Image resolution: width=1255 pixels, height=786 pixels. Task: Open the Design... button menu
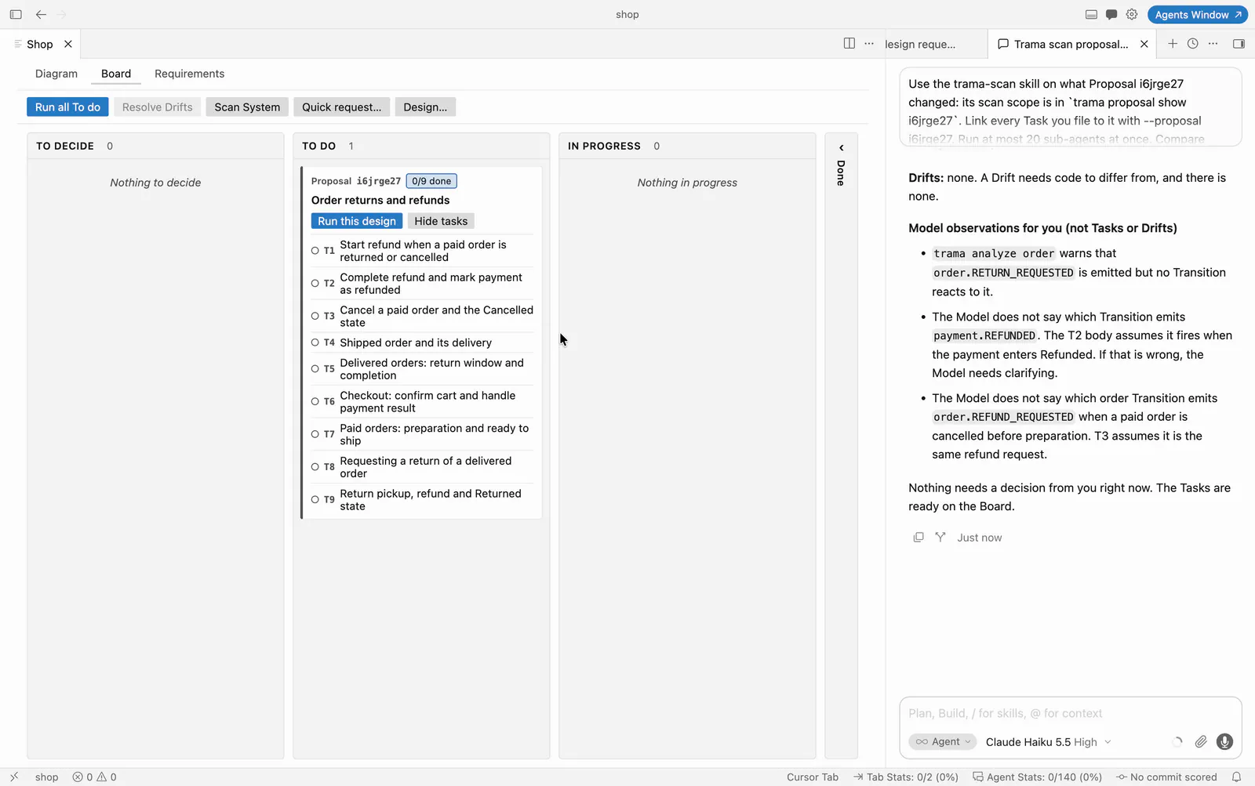pyautogui.click(x=425, y=107)
